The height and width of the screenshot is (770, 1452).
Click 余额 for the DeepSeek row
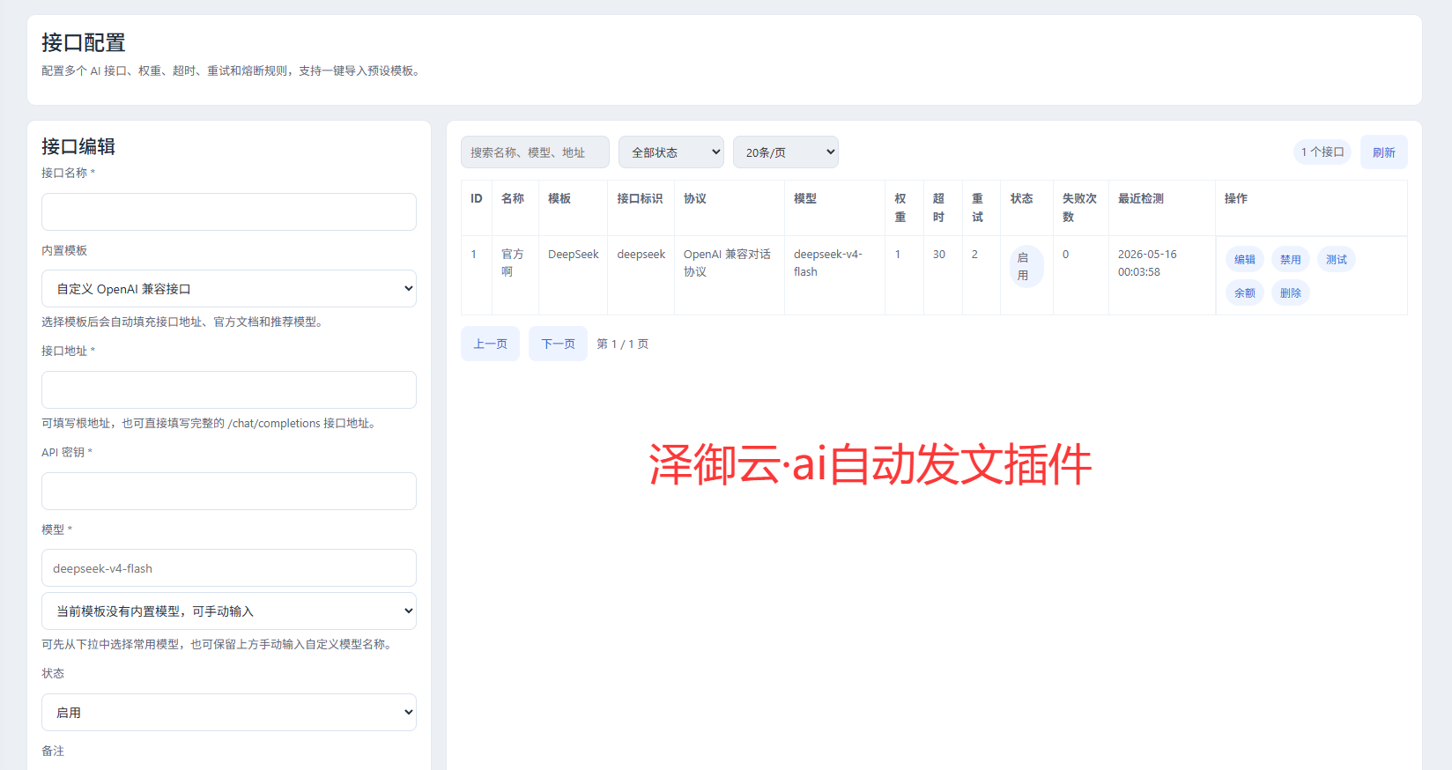point(1245,292)
